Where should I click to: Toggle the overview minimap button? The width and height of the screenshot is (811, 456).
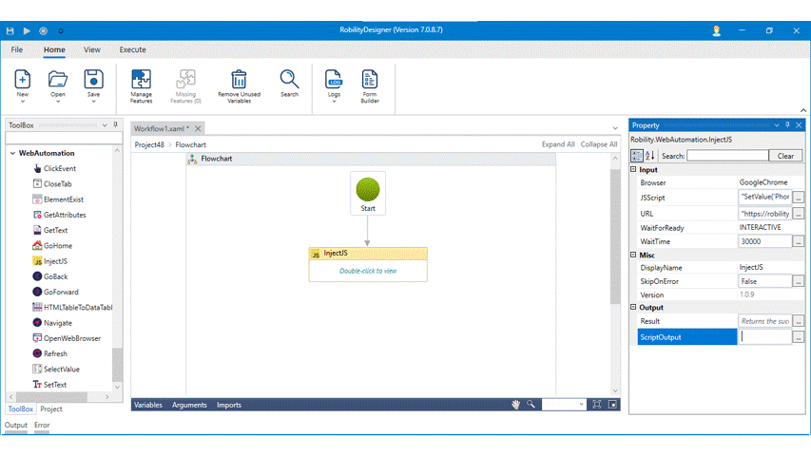(x=613, y=405)
